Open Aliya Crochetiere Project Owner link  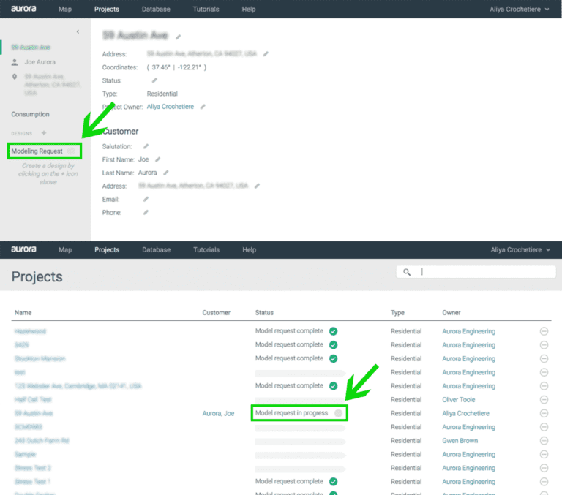[171, 107]
